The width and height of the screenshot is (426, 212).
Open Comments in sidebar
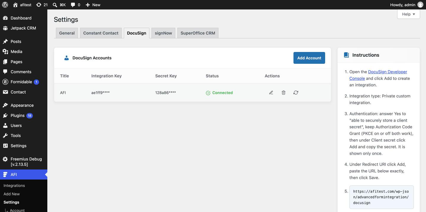[24, 72]
